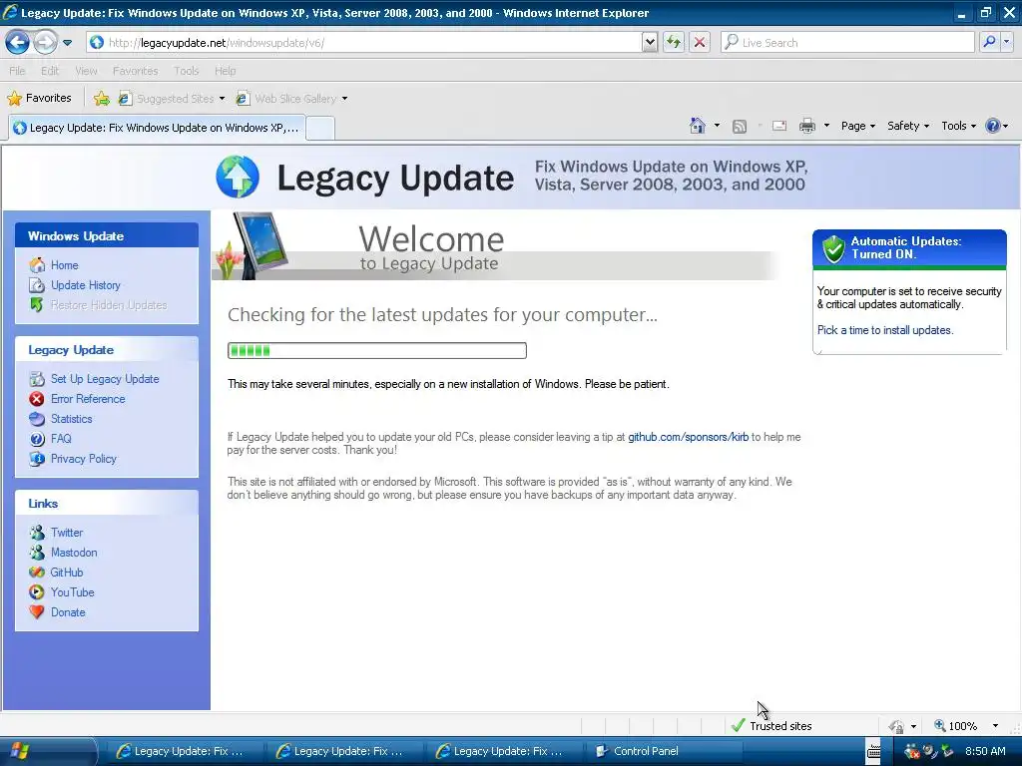Expand the zoom level dropdown arrow
Viewport: 1022px width, 766px height.
pos(995,726)
